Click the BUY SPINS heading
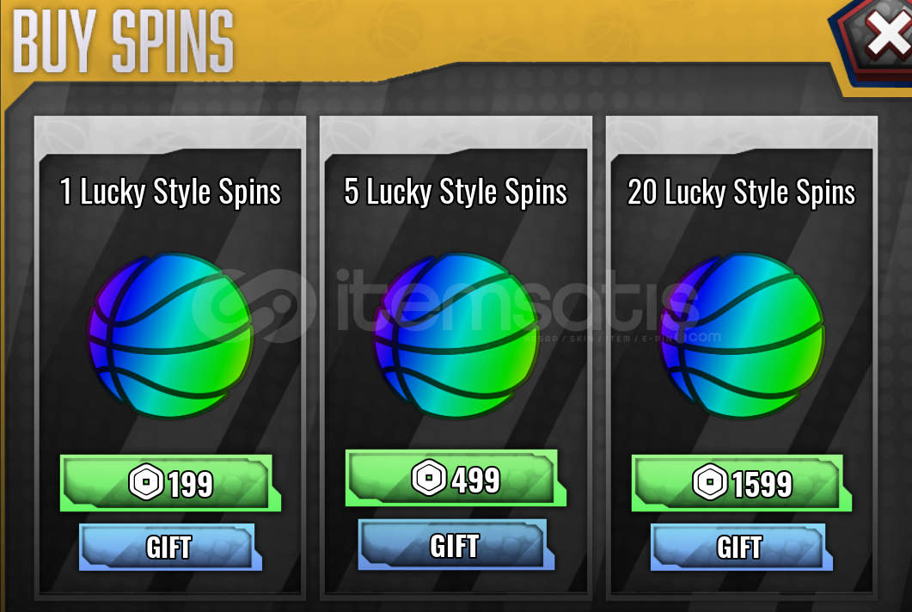This screenshot has width=912, height=612. [x=123, y=42]
